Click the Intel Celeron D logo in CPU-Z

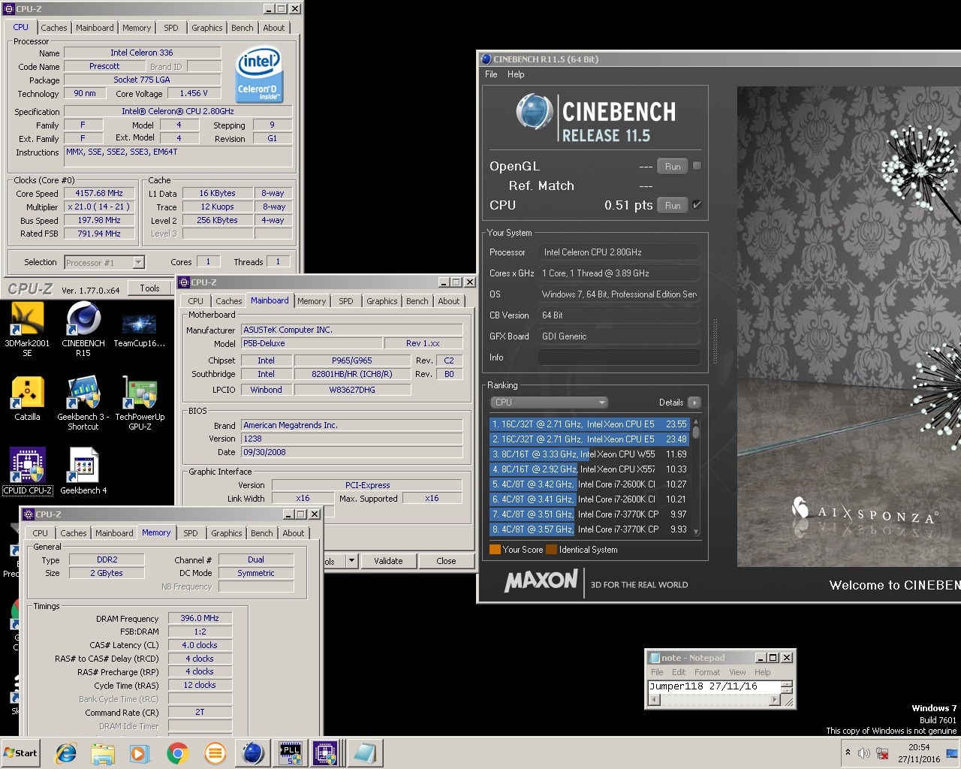(x=258, y=74)
